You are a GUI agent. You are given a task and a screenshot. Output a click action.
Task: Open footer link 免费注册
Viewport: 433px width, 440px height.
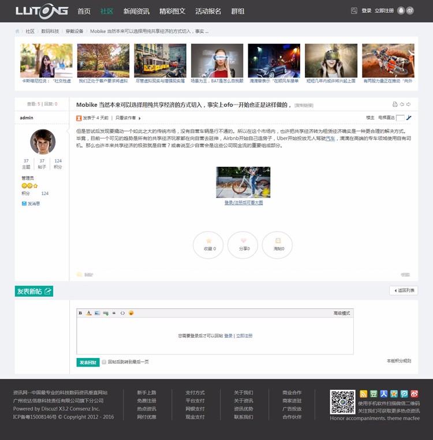pyautogui.click(x=147, y=401)
